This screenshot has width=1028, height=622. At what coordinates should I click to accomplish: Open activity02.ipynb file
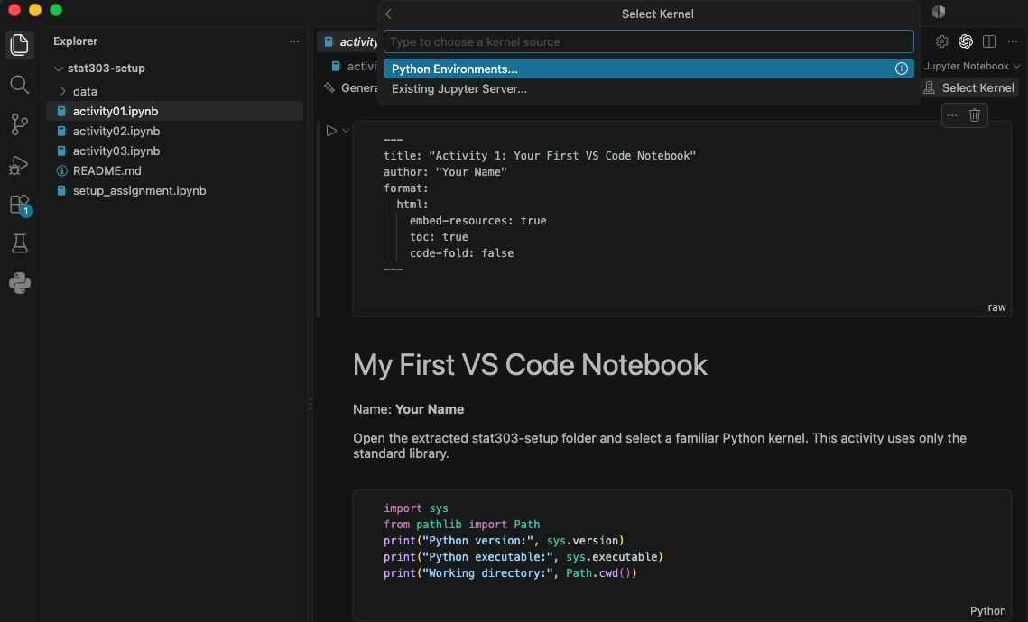[174, 131]
